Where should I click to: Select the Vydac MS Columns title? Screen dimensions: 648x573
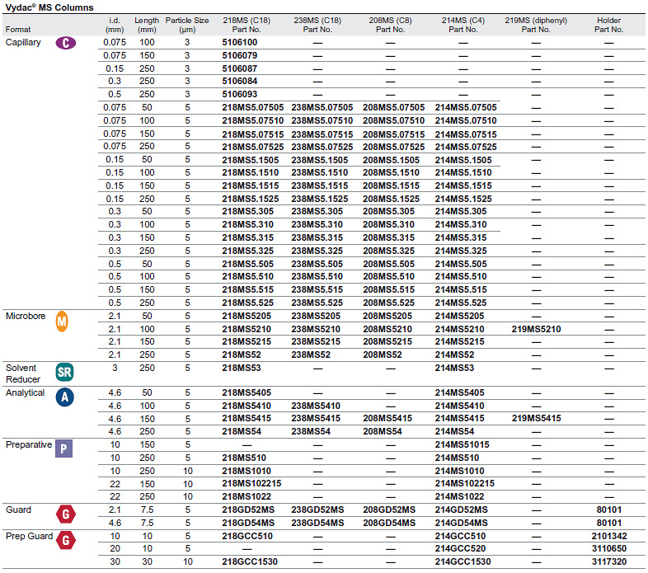pos(49,7)
